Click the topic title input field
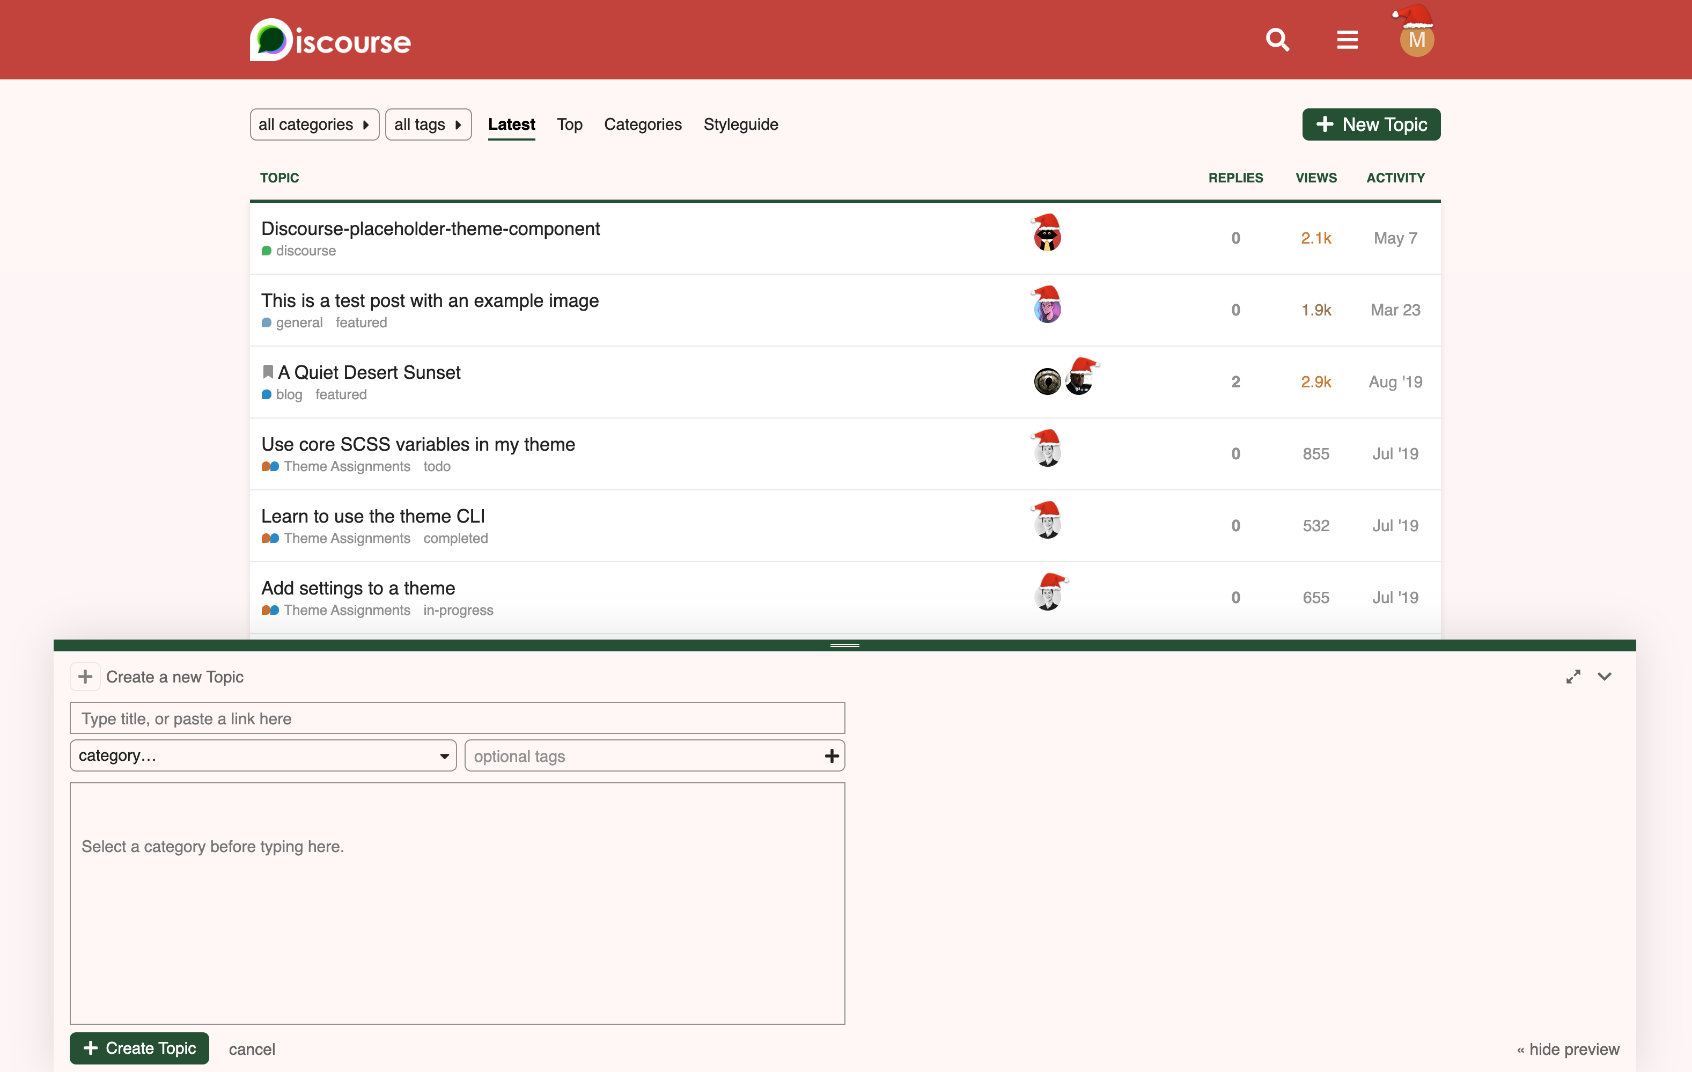The image size is (1692, 1072). 457,718
